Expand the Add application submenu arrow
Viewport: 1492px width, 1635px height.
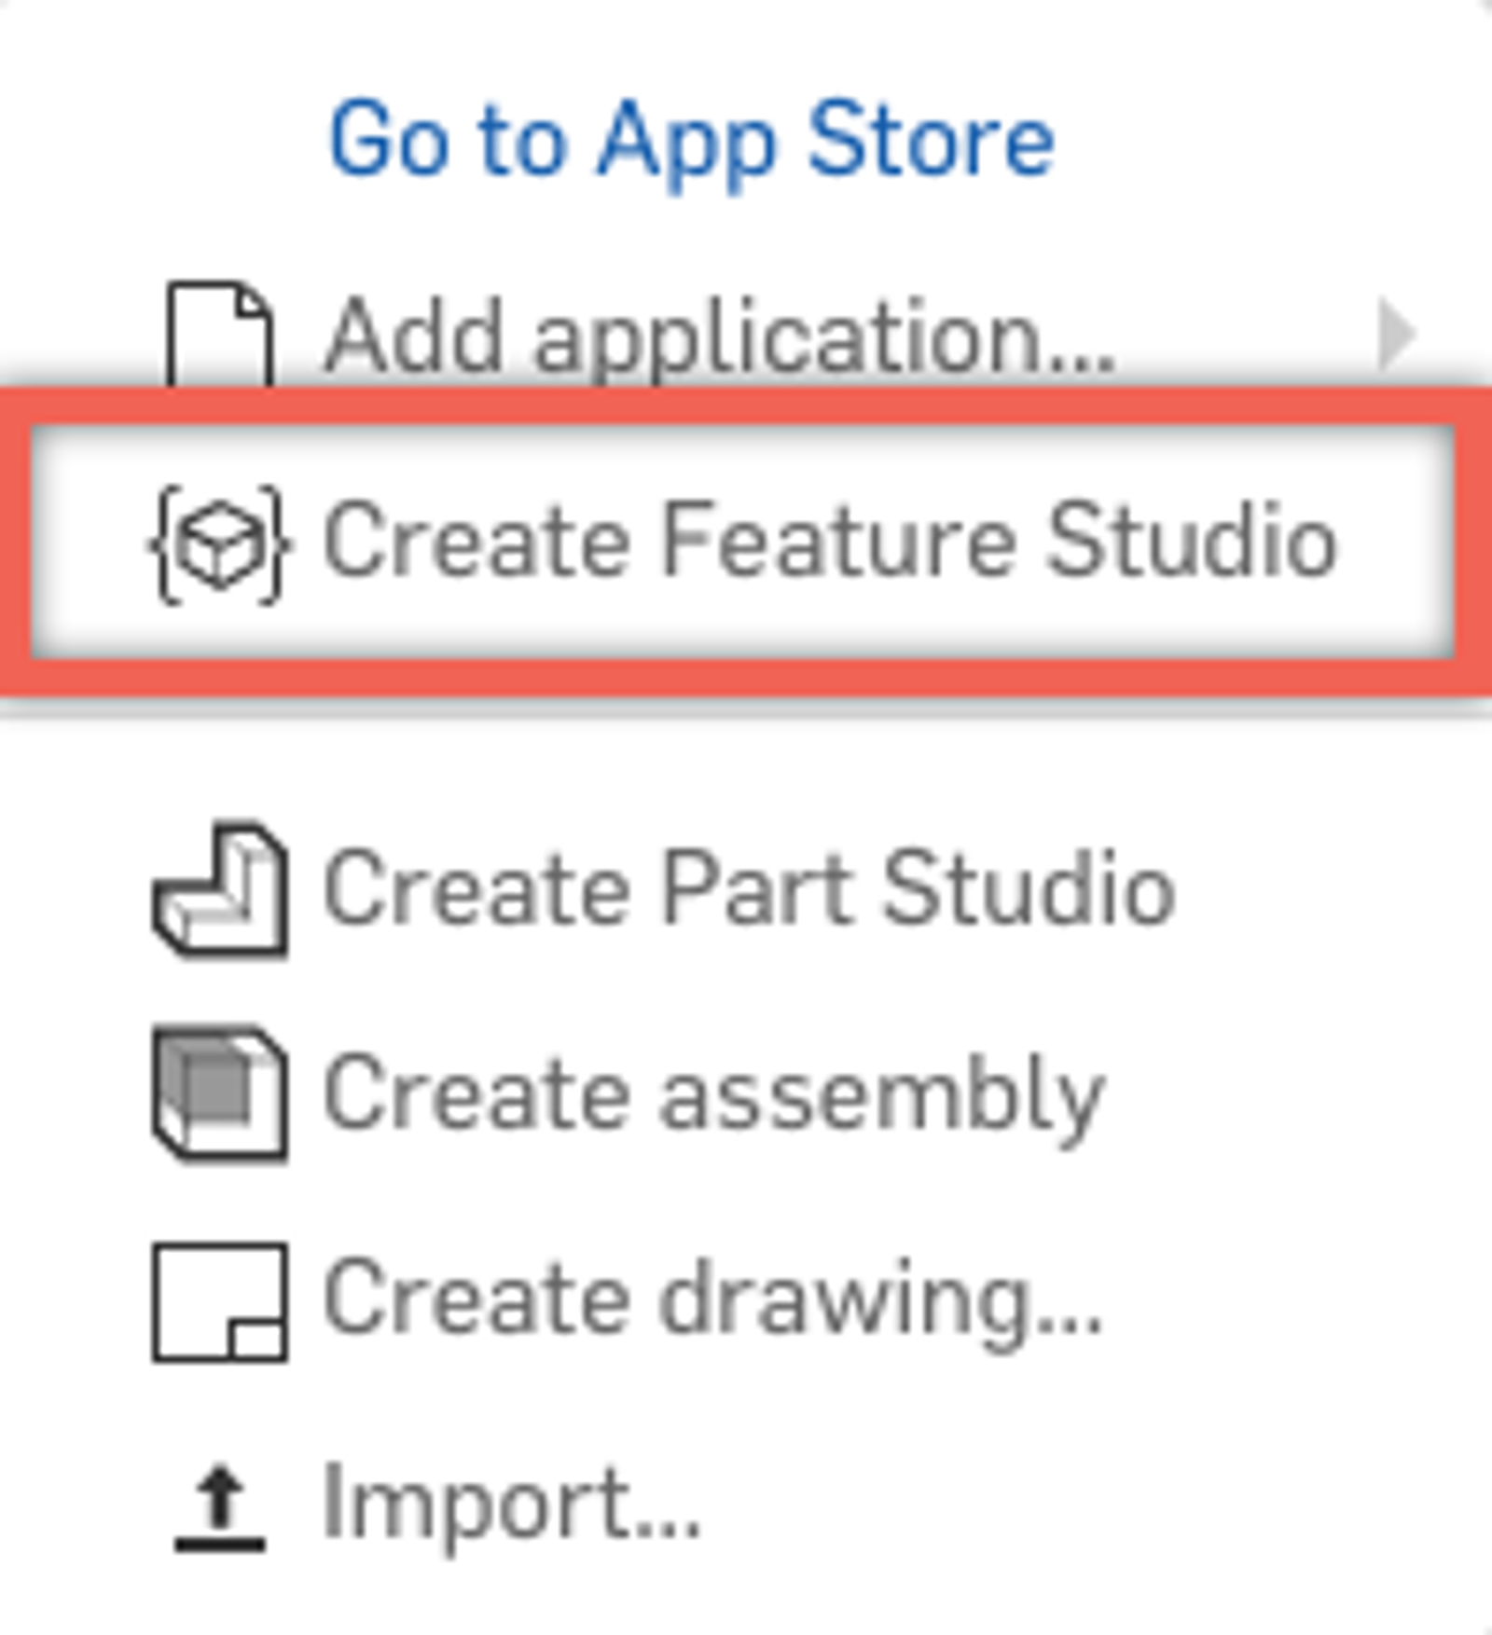[x=1395, y=334]
